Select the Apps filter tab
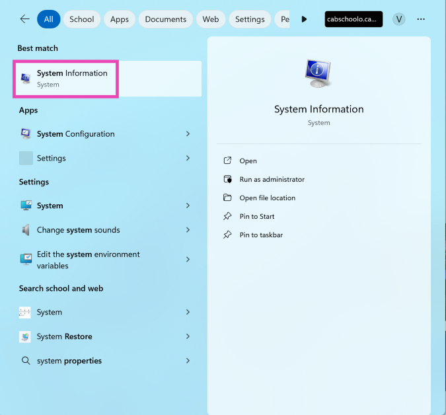The height and width of the screenshot is (415, 446). point(120,19)
